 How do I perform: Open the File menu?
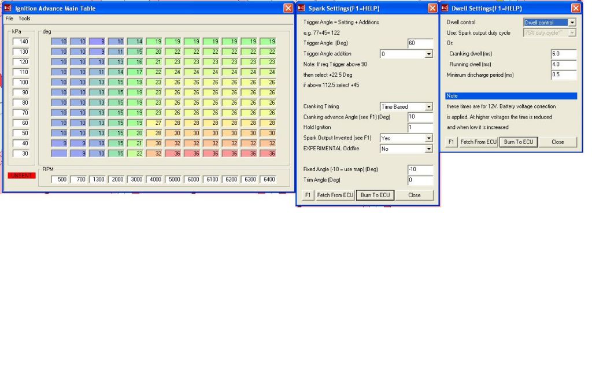(9, 19)
